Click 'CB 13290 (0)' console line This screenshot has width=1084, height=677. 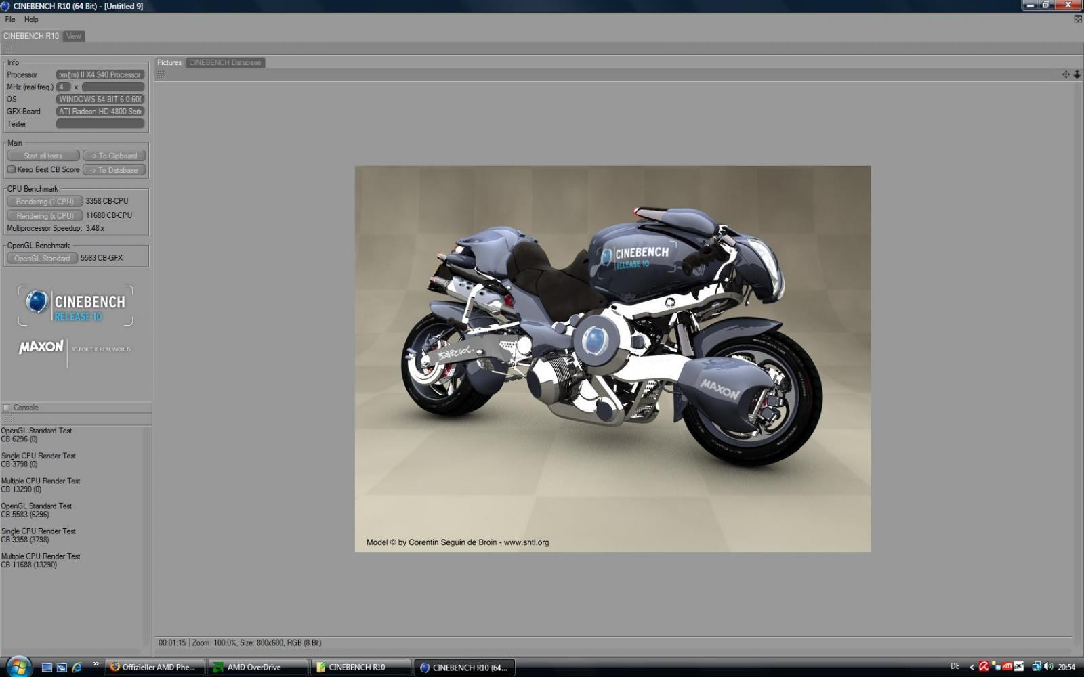(x=22, y=489)
